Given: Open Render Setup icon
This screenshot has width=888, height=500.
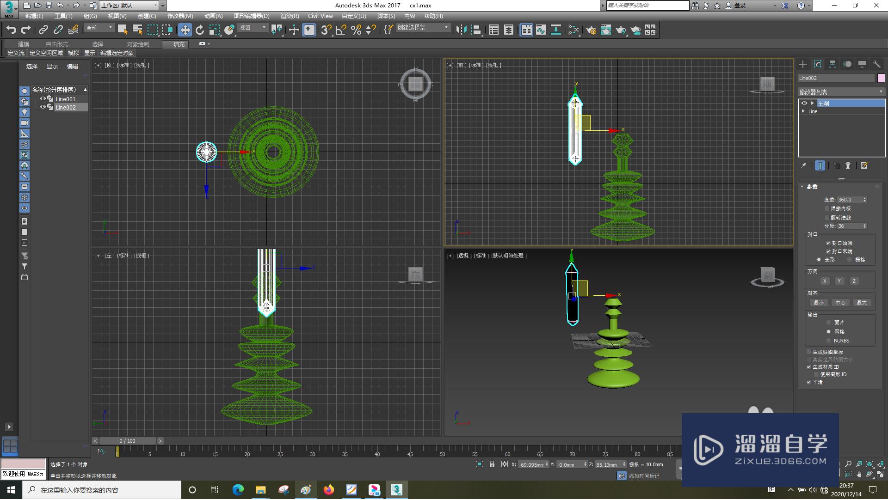Looking at the screenshot, I should (x=591, y=30).
